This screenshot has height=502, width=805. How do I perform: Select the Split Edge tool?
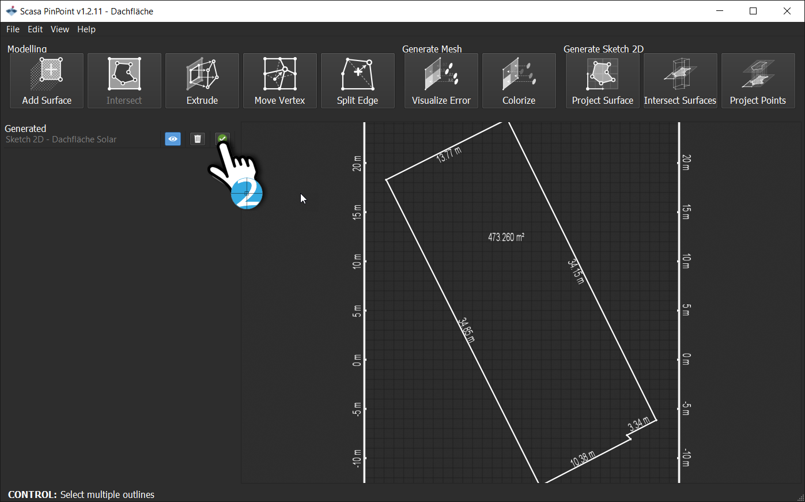coord(357,81)
